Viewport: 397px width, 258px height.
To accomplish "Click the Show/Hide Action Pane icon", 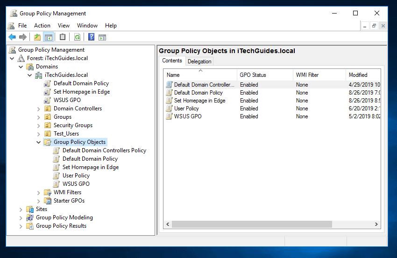I will (x=102, y=37).
